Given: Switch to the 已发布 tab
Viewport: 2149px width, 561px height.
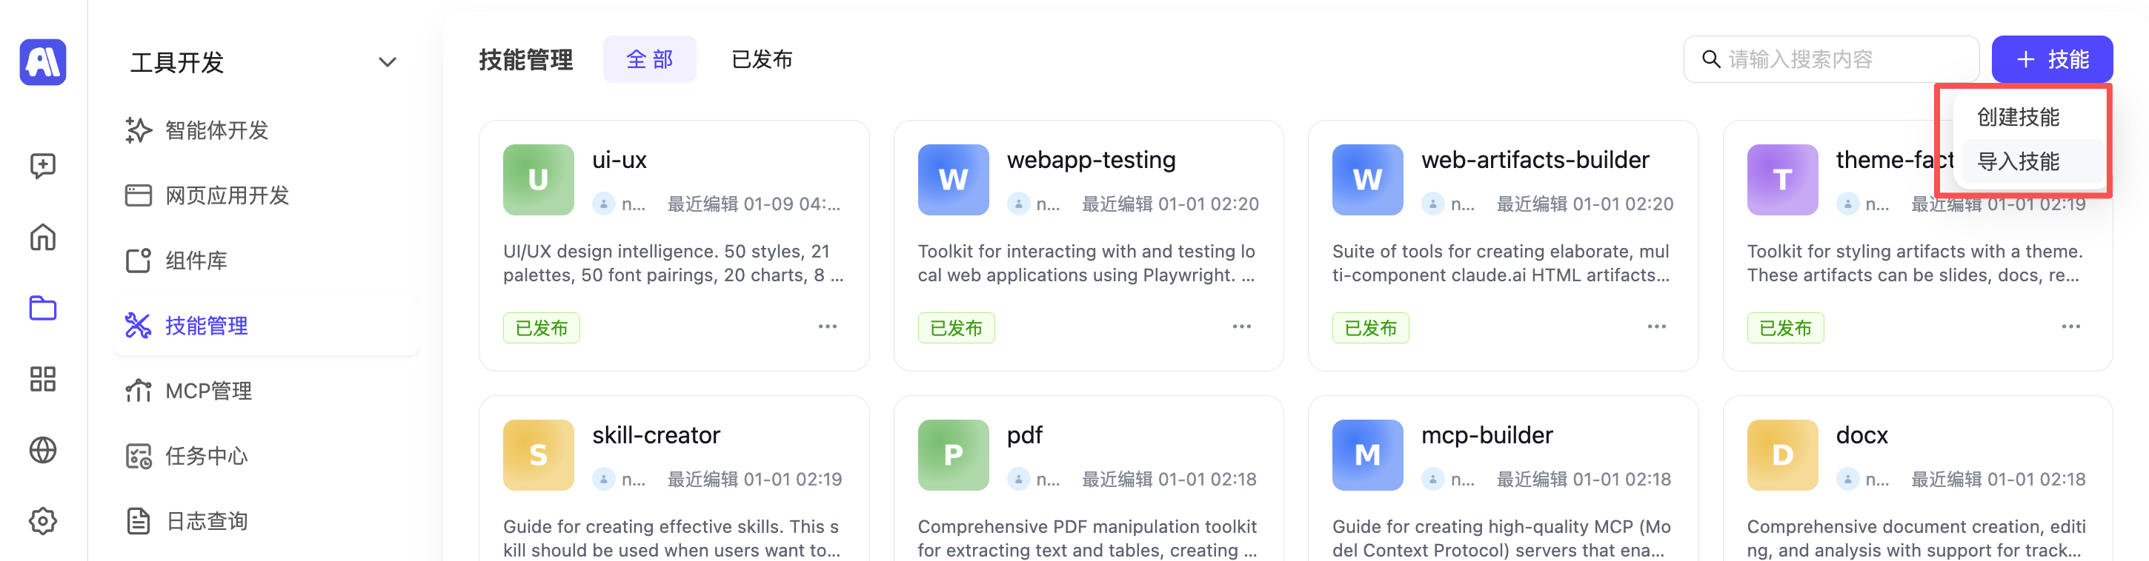Looking at the screenshot, I should point(761,59).
